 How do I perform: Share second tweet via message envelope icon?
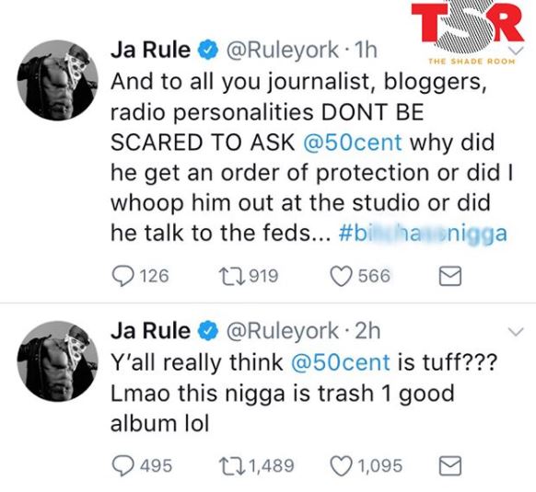(x=449, y=466)
